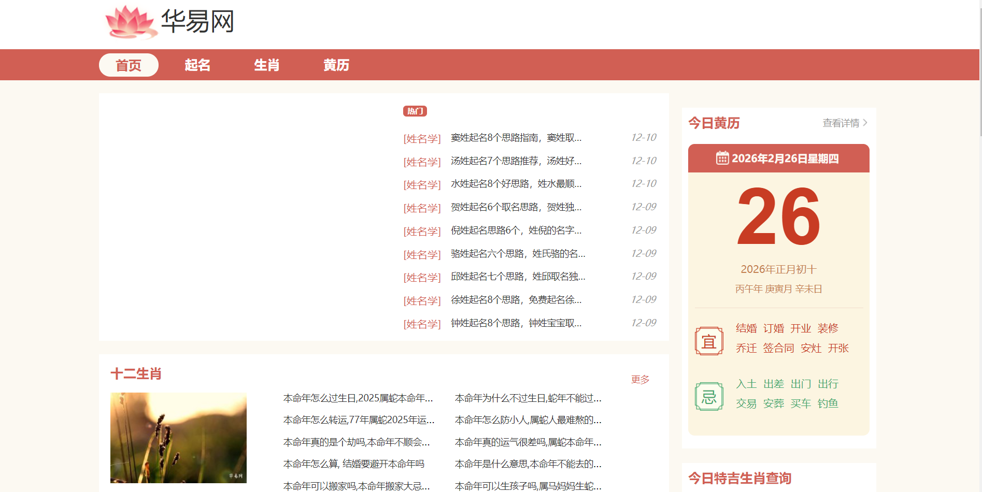Open the 首页 home tab
Viewport: 982px width, 492px height.
129,65
